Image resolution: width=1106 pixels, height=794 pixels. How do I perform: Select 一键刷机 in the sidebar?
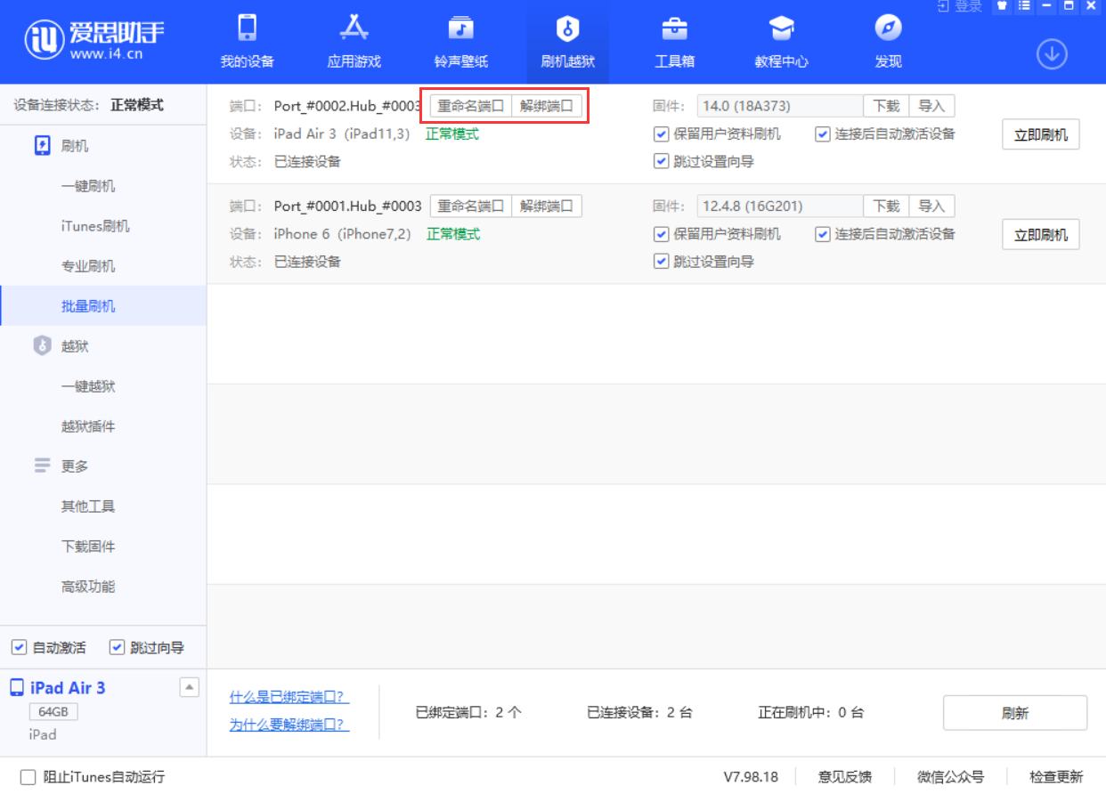(x=88, y=186)
